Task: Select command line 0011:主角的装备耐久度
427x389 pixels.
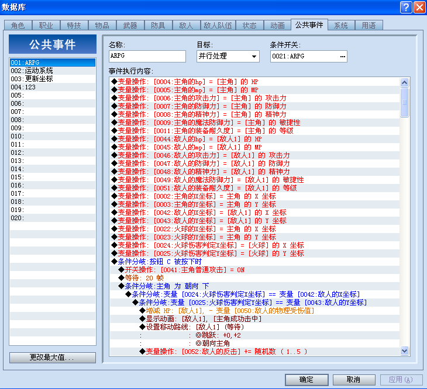Action: click(x=254, y=131)
